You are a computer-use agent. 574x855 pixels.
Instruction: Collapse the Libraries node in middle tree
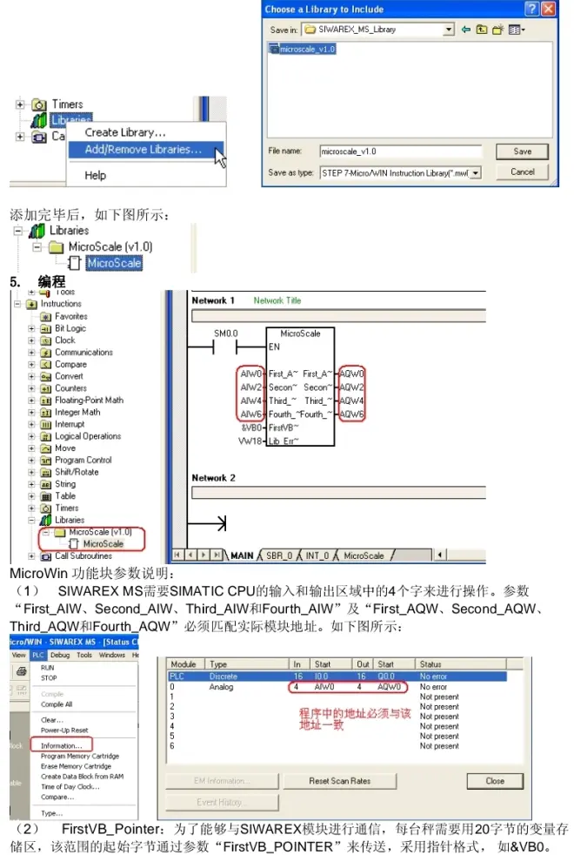click(x=18, y=231)
